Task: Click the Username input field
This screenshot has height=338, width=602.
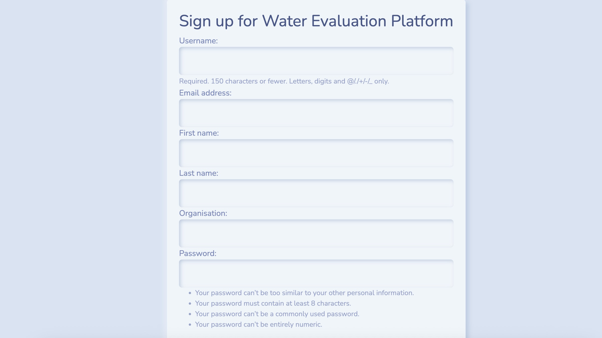Action: (x=316, y=61)
